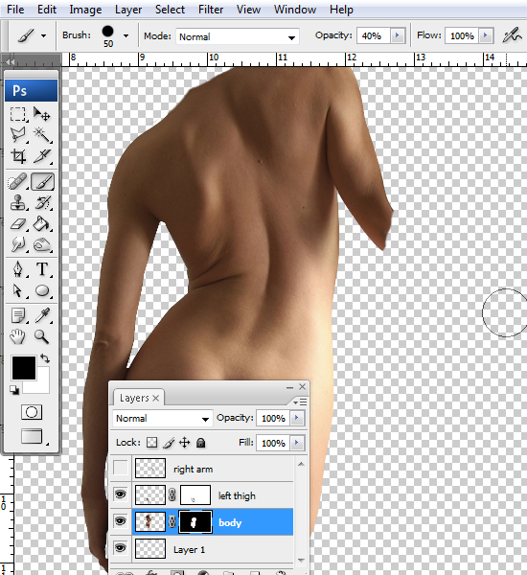The image size is (527, 575).
Task: Select the Crop tool
Action: click(18, 156)
